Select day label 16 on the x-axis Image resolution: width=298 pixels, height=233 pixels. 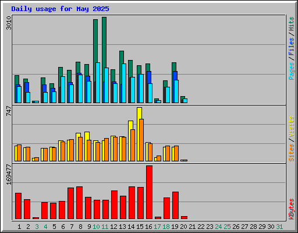coord(148,227)
